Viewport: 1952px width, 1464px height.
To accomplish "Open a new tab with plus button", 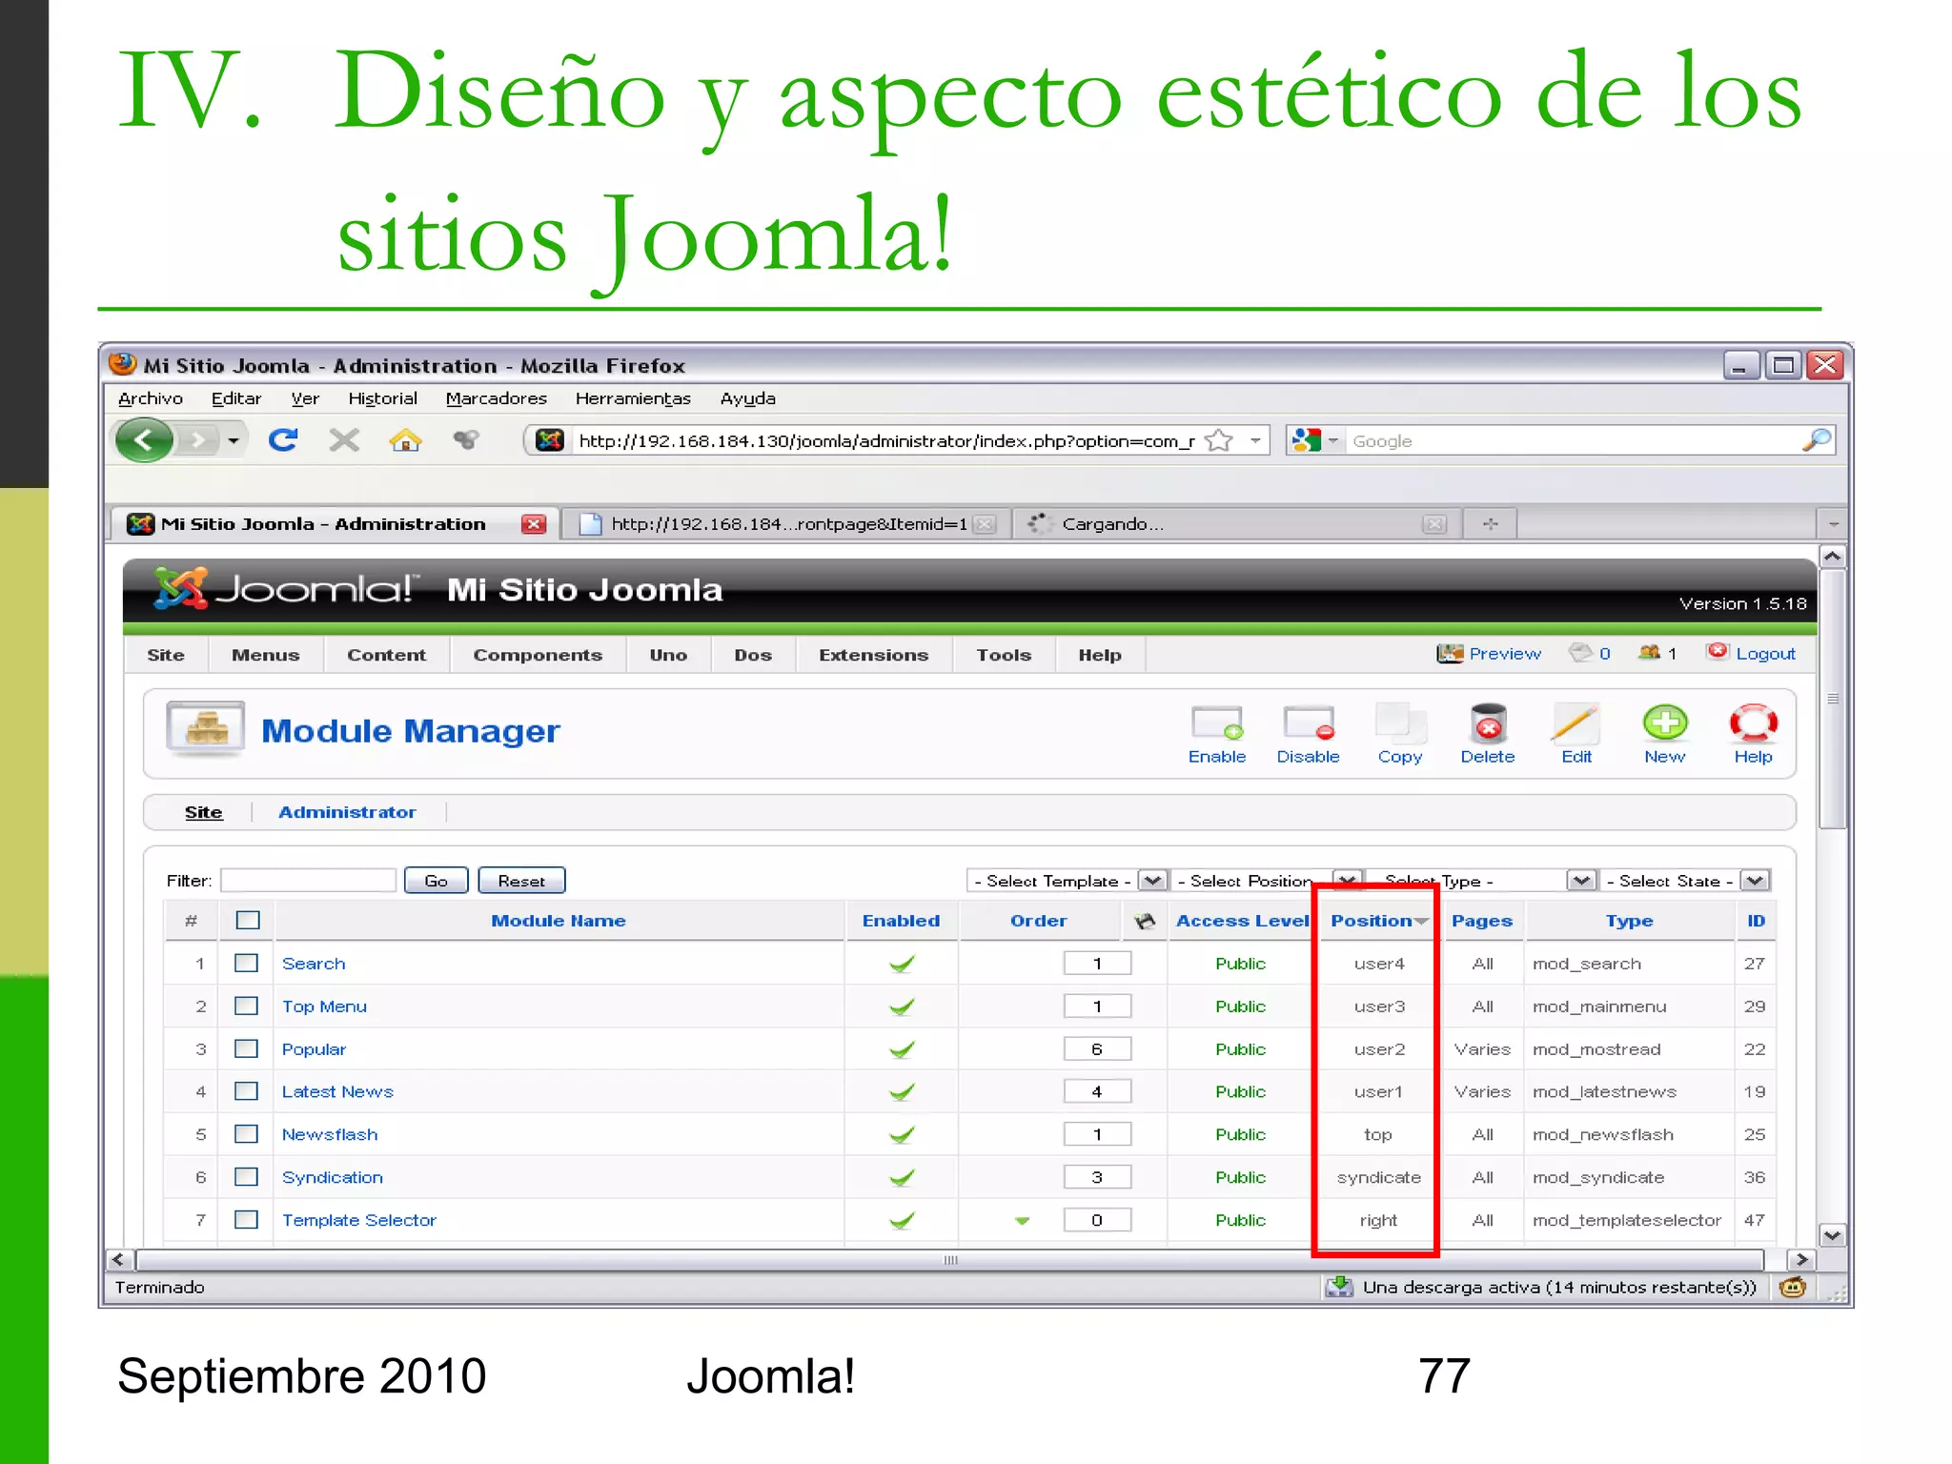I will 1490,523.
